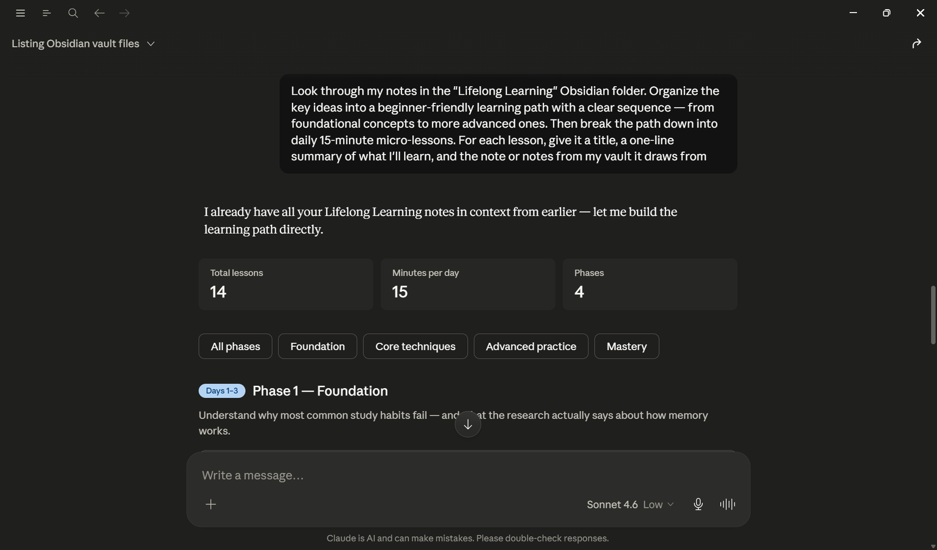Filter lessons by Advanced practice
This screenshot has height=550, width=937.
[x=531, y=346]
